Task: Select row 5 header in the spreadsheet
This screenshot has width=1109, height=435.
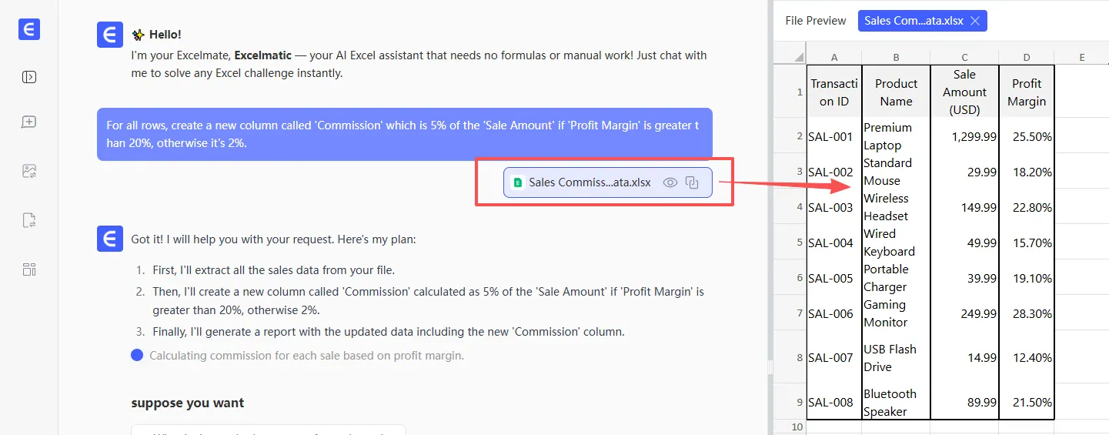Action: point(798,243)
